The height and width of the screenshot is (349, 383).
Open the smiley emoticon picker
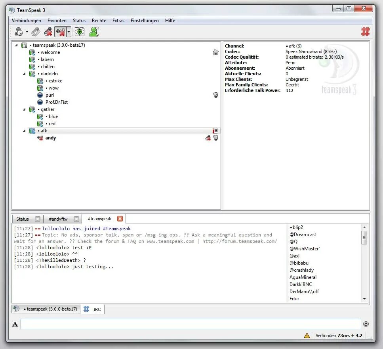click(366, 324)
